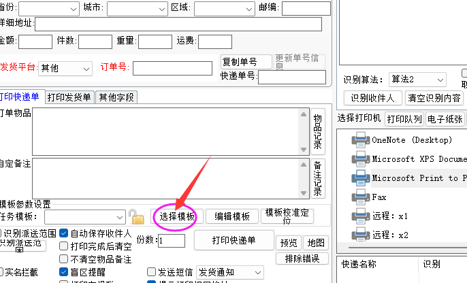Viewport: 467px width, 283px height.
Task: Enable the 发送短信 checkbox
Action: click(151, 271)
